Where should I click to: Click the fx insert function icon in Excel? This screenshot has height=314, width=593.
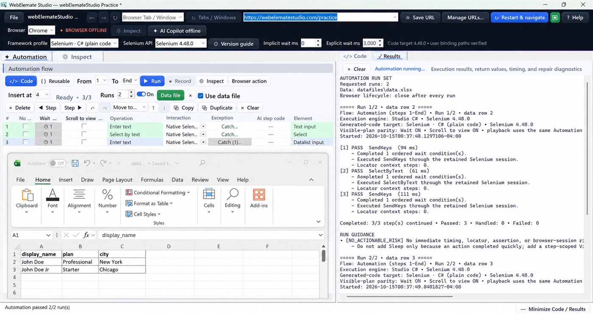point(86,235)
